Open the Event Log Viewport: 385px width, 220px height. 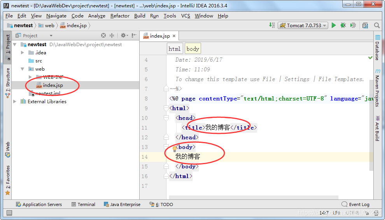pos(355,204)
